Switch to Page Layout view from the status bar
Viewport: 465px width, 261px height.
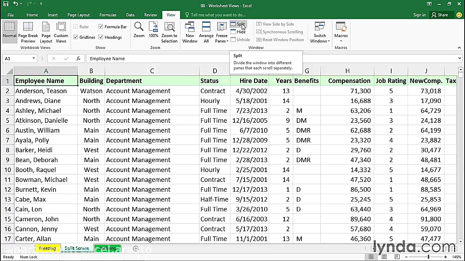(x=384, y=257)
